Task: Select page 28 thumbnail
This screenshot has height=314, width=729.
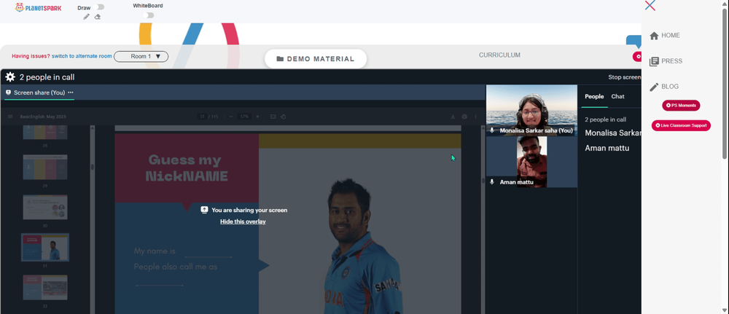Action: [x=45, y=132]
